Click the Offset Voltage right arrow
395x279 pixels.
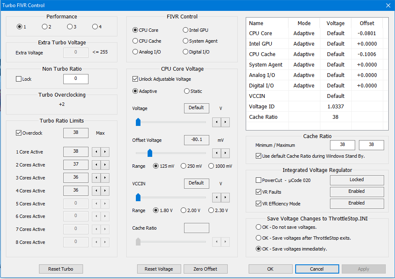pos(226,153)
